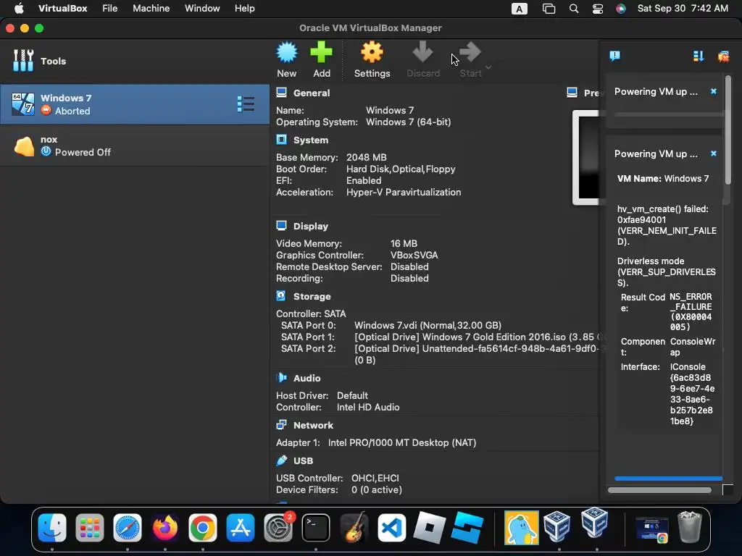Click the Siri menu bar icon
Image resolution: width=742 pixels, height=556 pixels.
(x=621, y=9)
